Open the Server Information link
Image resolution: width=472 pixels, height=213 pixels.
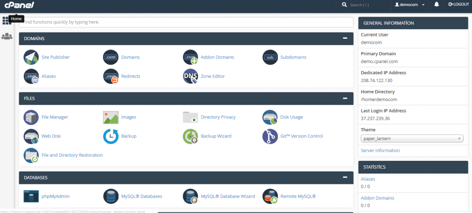tap(380, 150)
